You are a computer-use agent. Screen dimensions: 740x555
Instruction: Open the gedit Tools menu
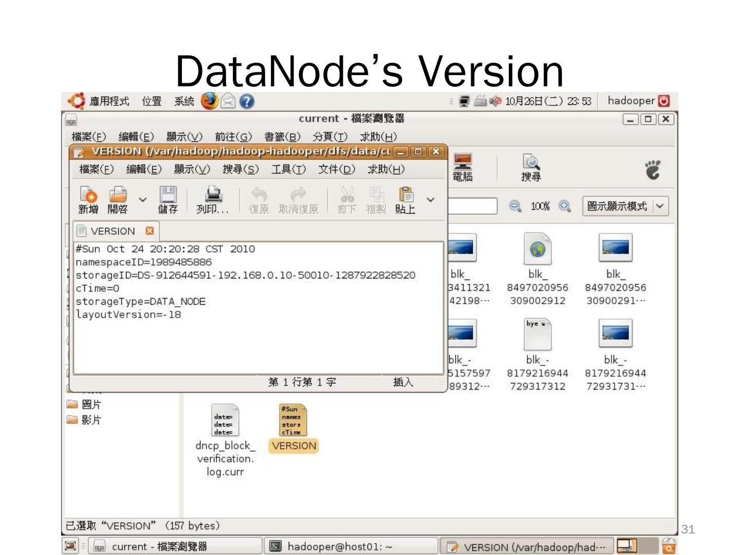(288, 169)
